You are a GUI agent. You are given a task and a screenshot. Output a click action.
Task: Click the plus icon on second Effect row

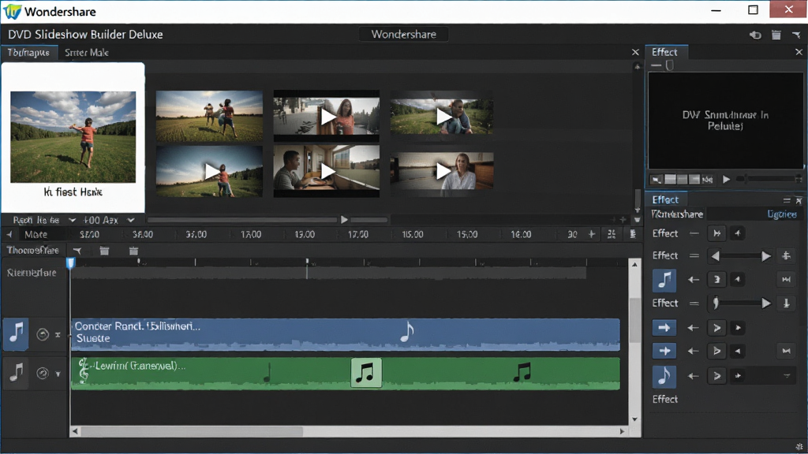(x=787, y=256)
